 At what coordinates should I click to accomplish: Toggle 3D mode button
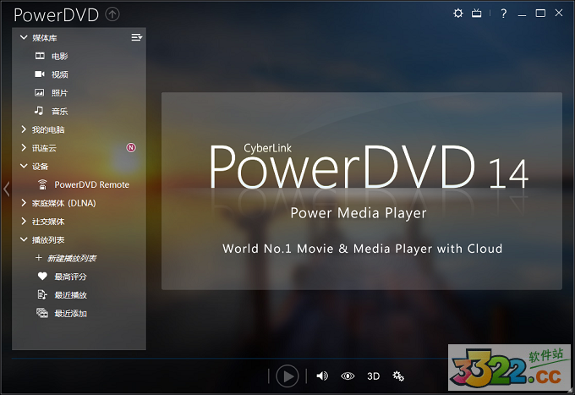click(x=373, y=376)
